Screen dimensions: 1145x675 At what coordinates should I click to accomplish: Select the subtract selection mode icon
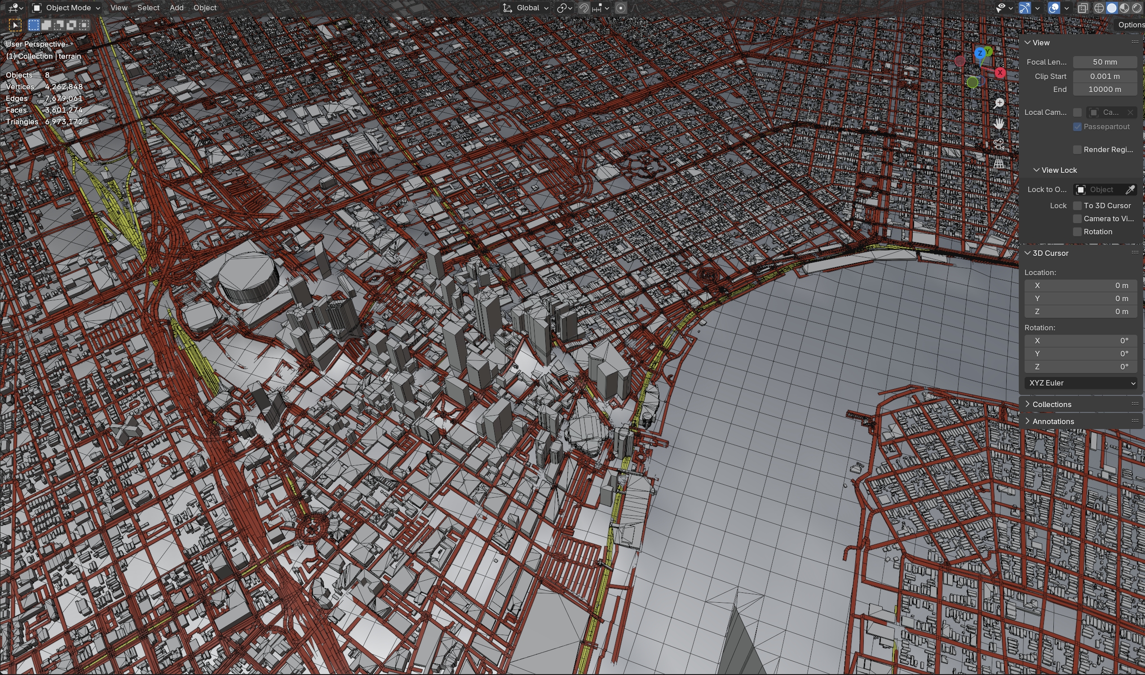coord(59,25)
